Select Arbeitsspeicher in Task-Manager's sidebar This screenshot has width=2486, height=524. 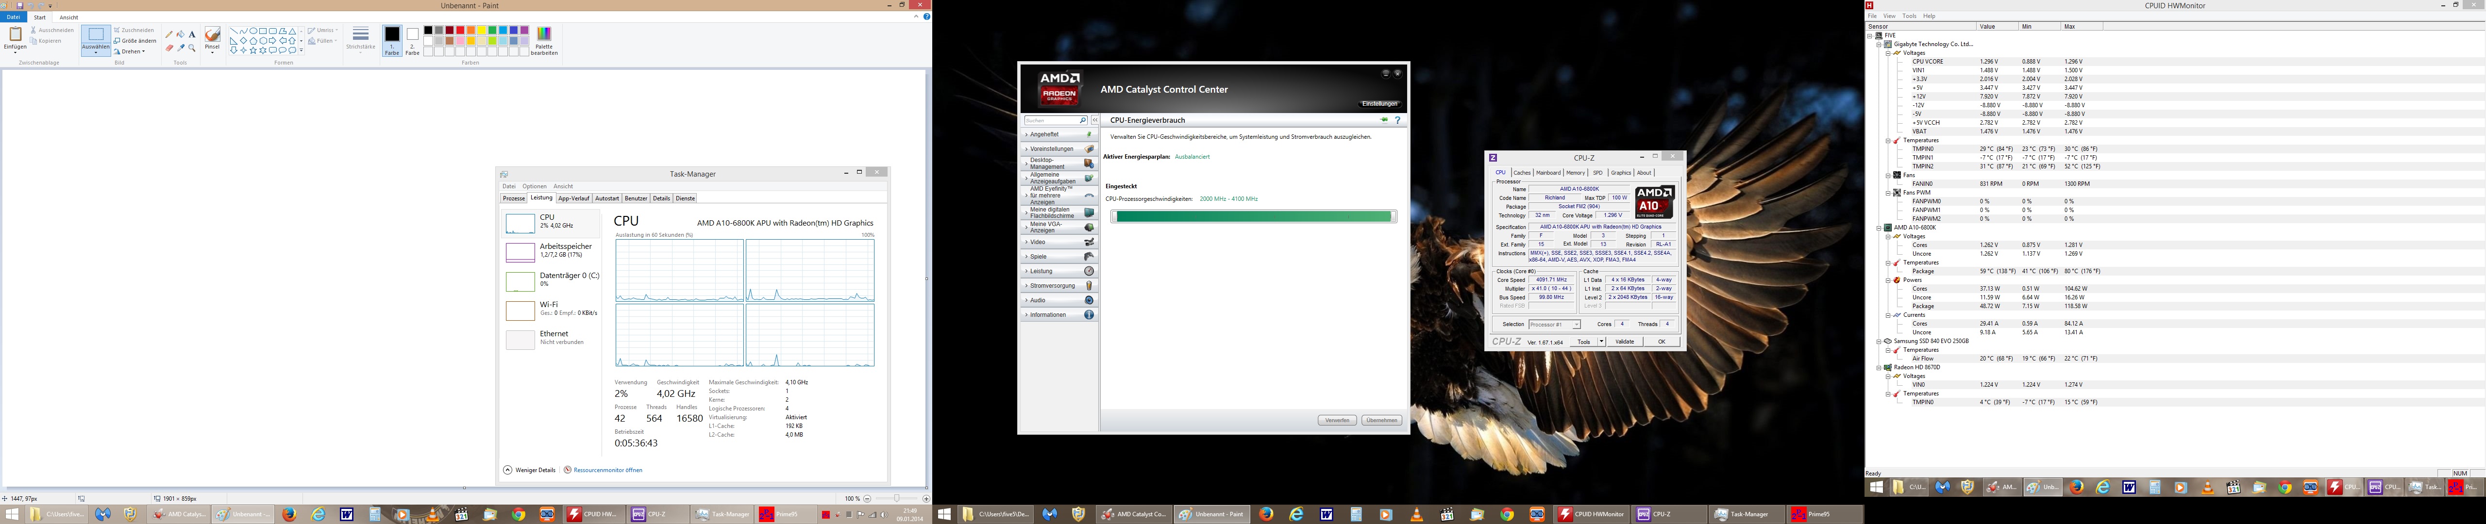click(x=552, y=252)
